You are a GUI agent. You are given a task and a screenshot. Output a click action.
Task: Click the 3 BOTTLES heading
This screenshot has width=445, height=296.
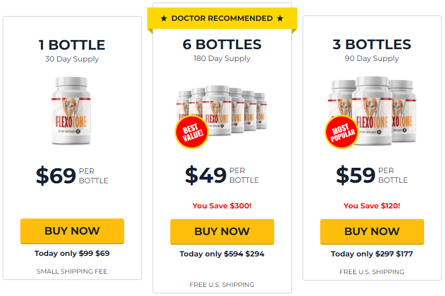point(372,44)
